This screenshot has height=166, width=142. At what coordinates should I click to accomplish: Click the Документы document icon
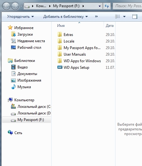[x=13, y=73]
